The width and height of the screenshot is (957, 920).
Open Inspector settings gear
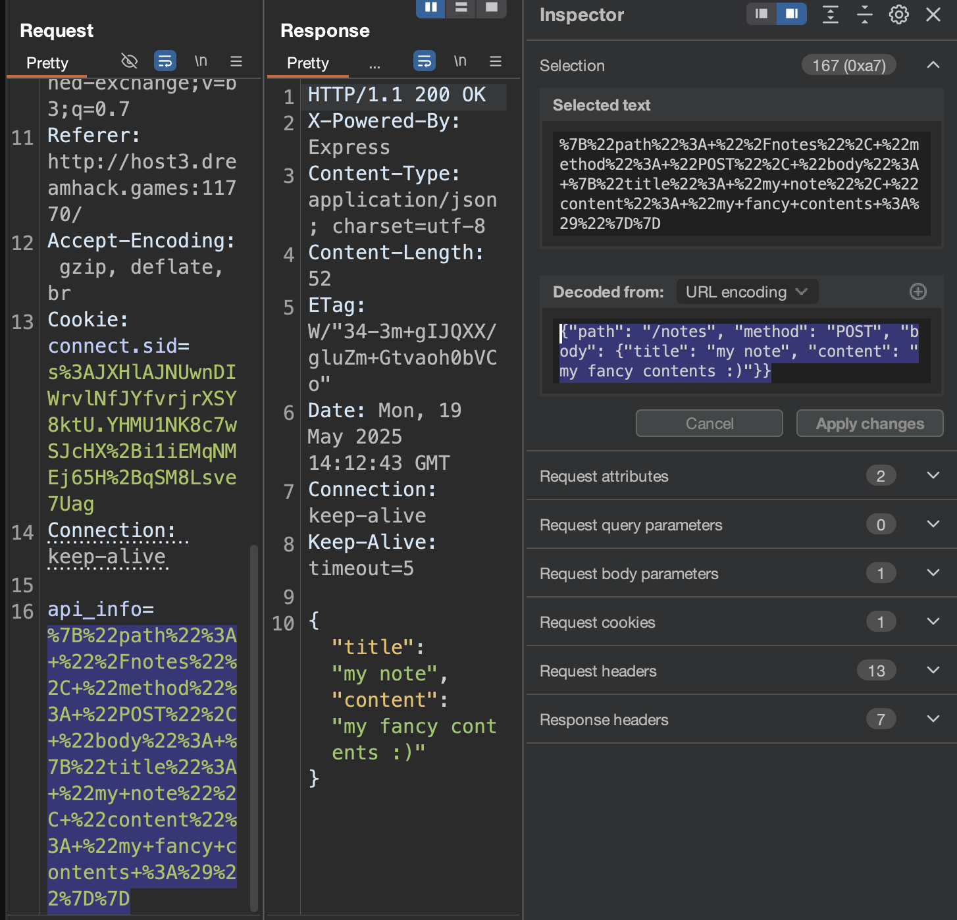(899, 14)
